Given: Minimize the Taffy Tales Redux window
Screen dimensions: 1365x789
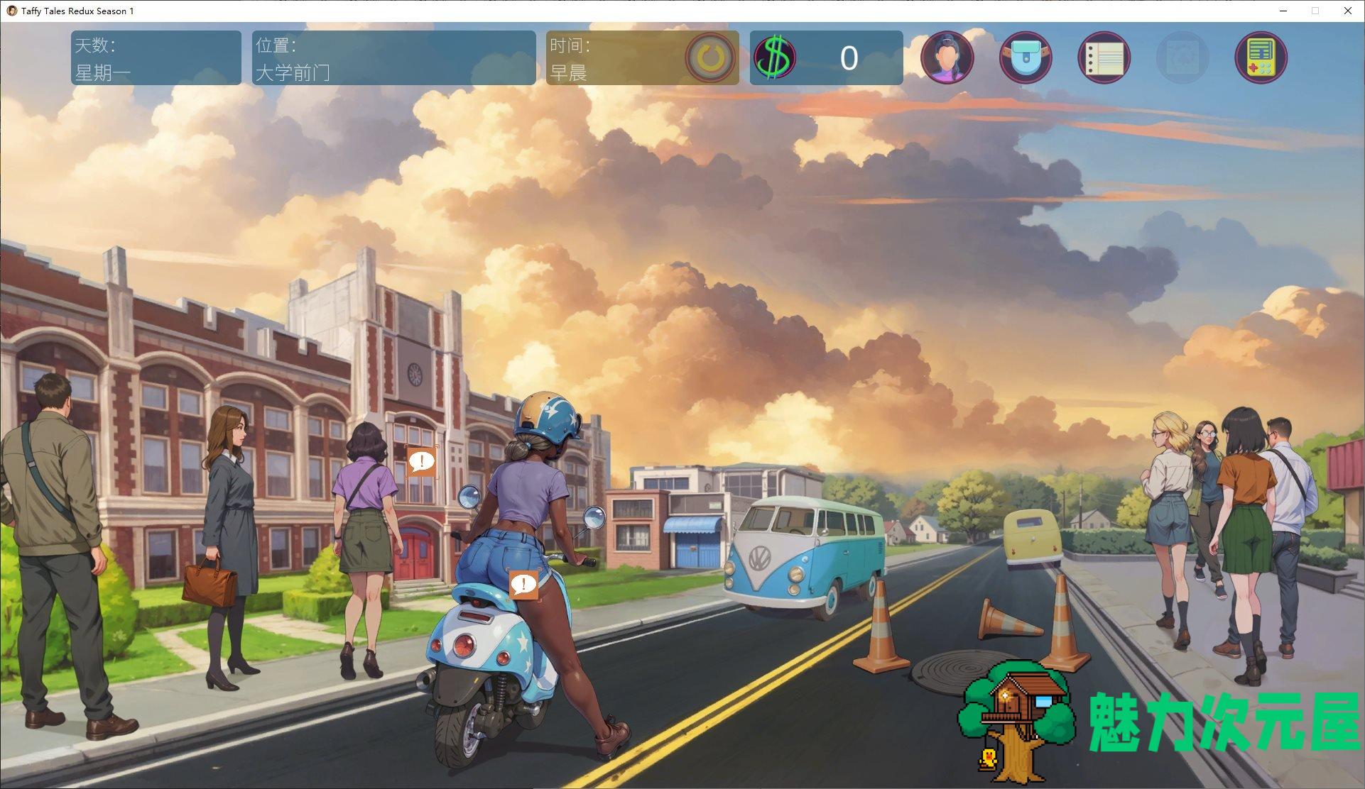Looking at the screenshot, I should pyautogui.click(x=1284, y=11).
